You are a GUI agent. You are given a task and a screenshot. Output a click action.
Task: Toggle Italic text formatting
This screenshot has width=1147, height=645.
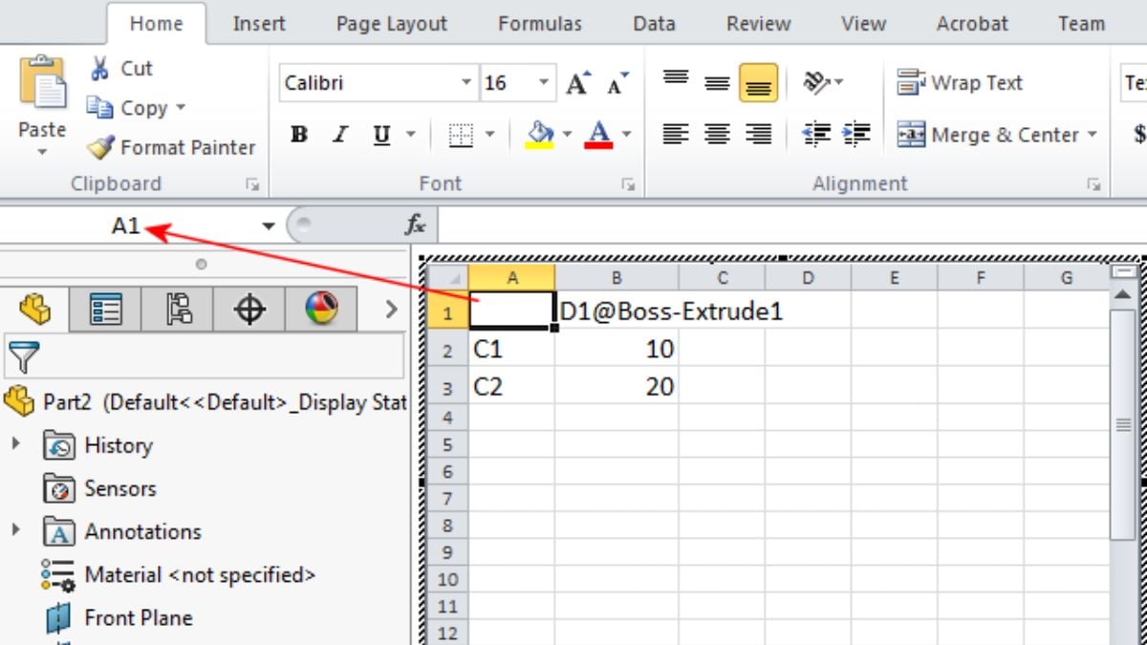click(x=339, y=136)
